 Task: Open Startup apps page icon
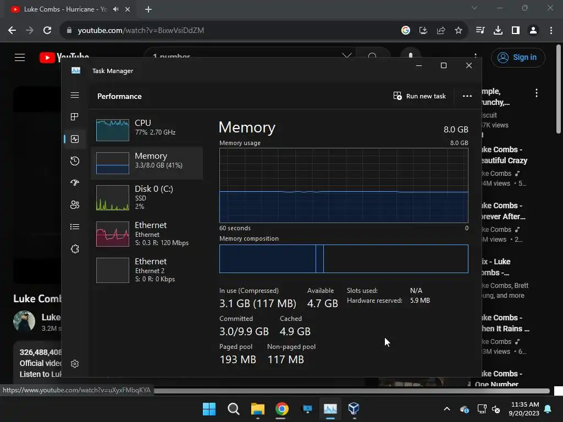75,182
